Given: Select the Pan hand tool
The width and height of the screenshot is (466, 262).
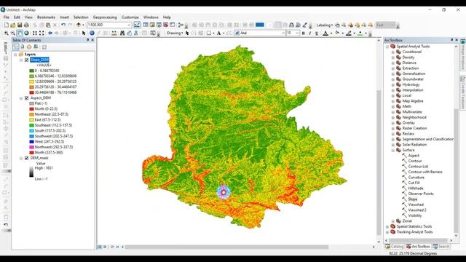Looking at the screenshot, I should click(x=20, y=33).
